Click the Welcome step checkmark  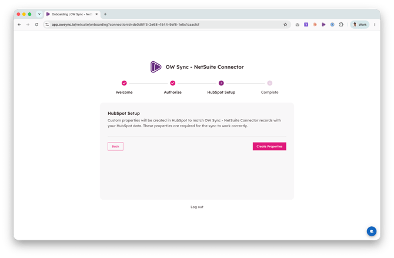[124, 83]
